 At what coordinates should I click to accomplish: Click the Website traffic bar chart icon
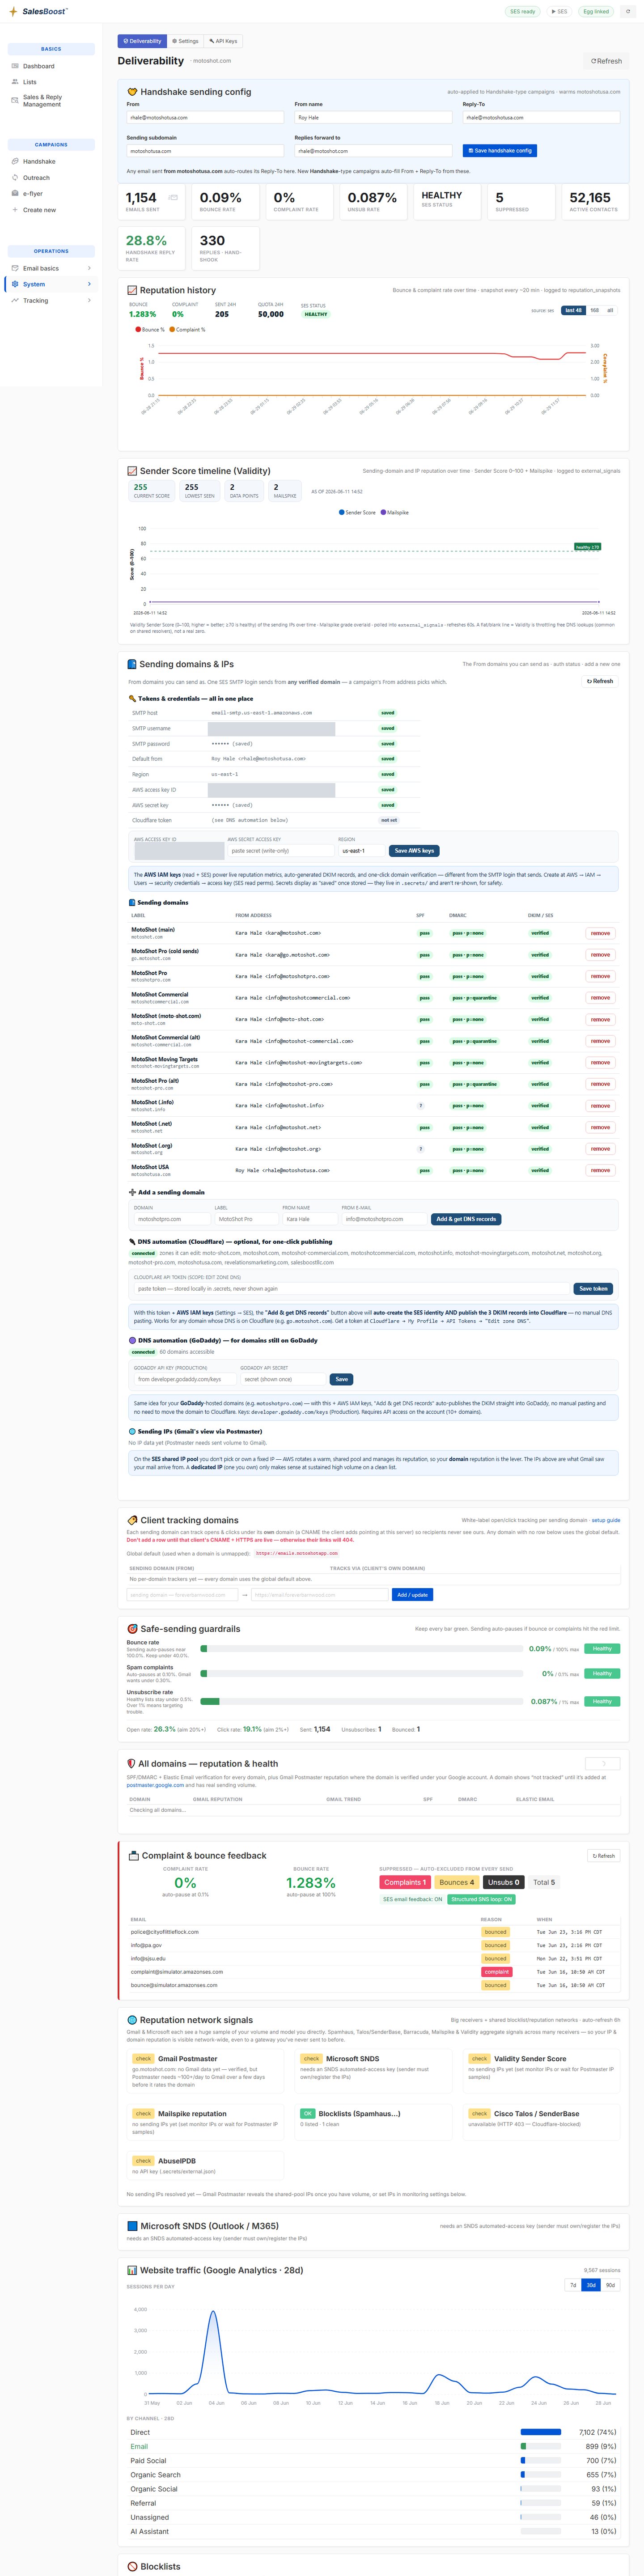132,2270
